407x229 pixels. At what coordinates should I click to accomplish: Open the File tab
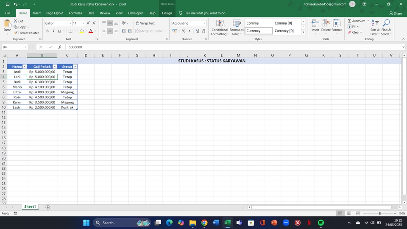8,13
